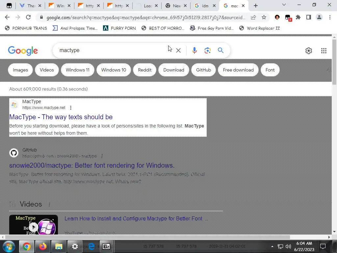Open 7-Zip from the taskbar

(106, 246)
